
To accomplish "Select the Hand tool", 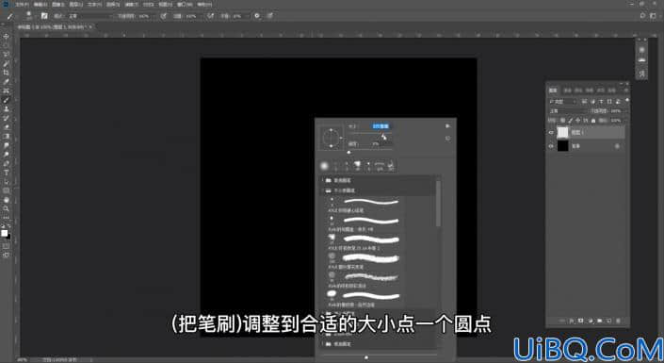I will click(6, 199).
